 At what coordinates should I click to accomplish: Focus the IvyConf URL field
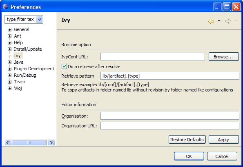tap(153, 56)
